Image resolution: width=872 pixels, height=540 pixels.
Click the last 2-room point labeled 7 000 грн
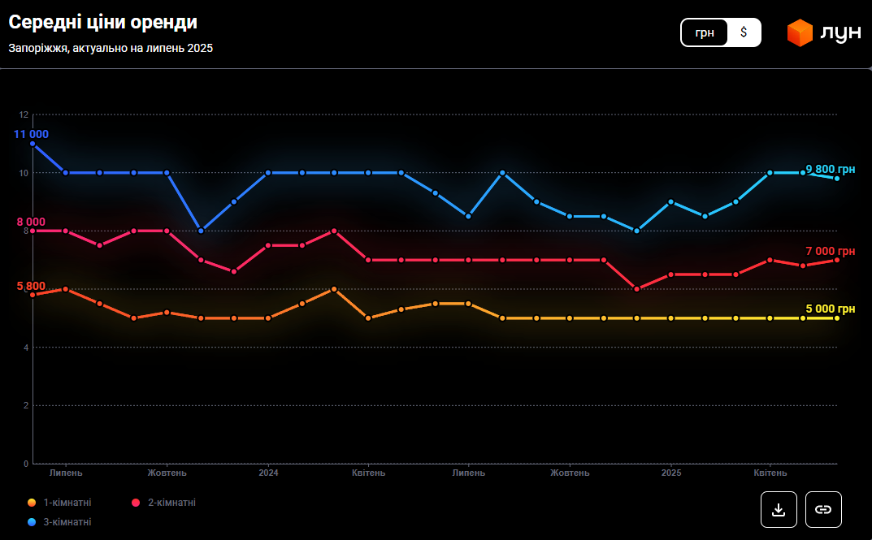click(x=837, y=260)
